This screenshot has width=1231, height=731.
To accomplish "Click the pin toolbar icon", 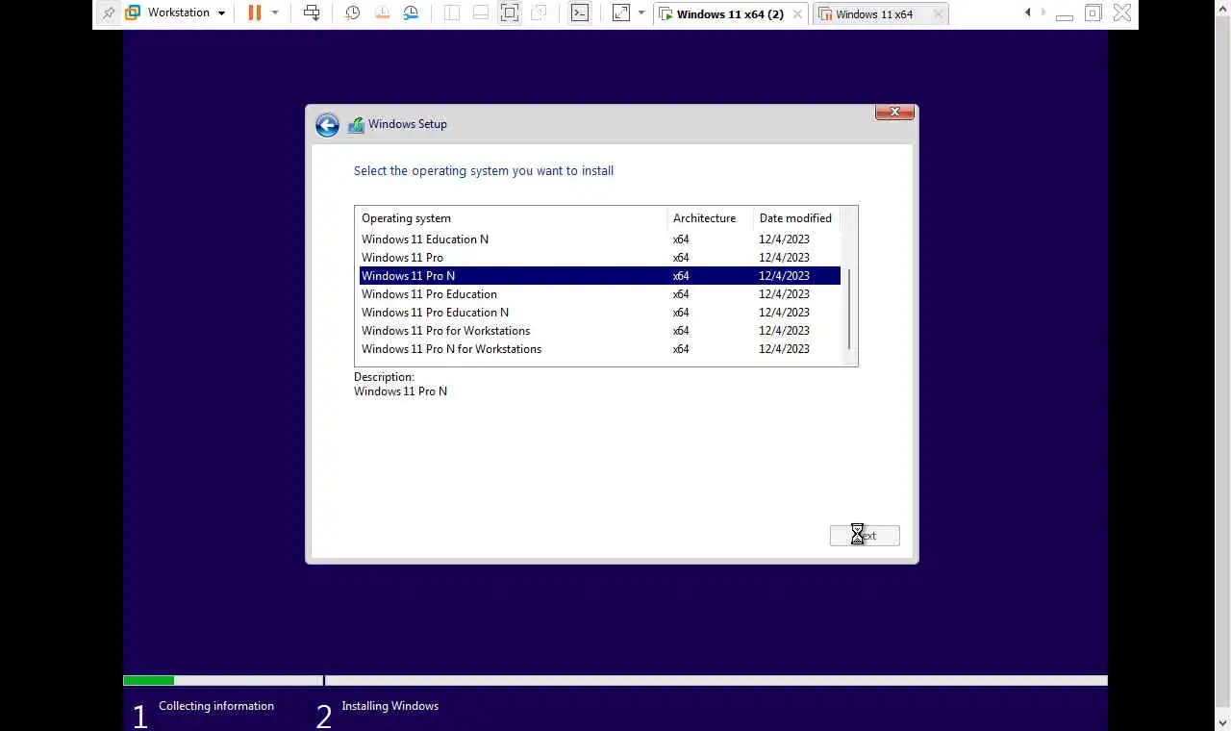I will [x=109, y=13].
